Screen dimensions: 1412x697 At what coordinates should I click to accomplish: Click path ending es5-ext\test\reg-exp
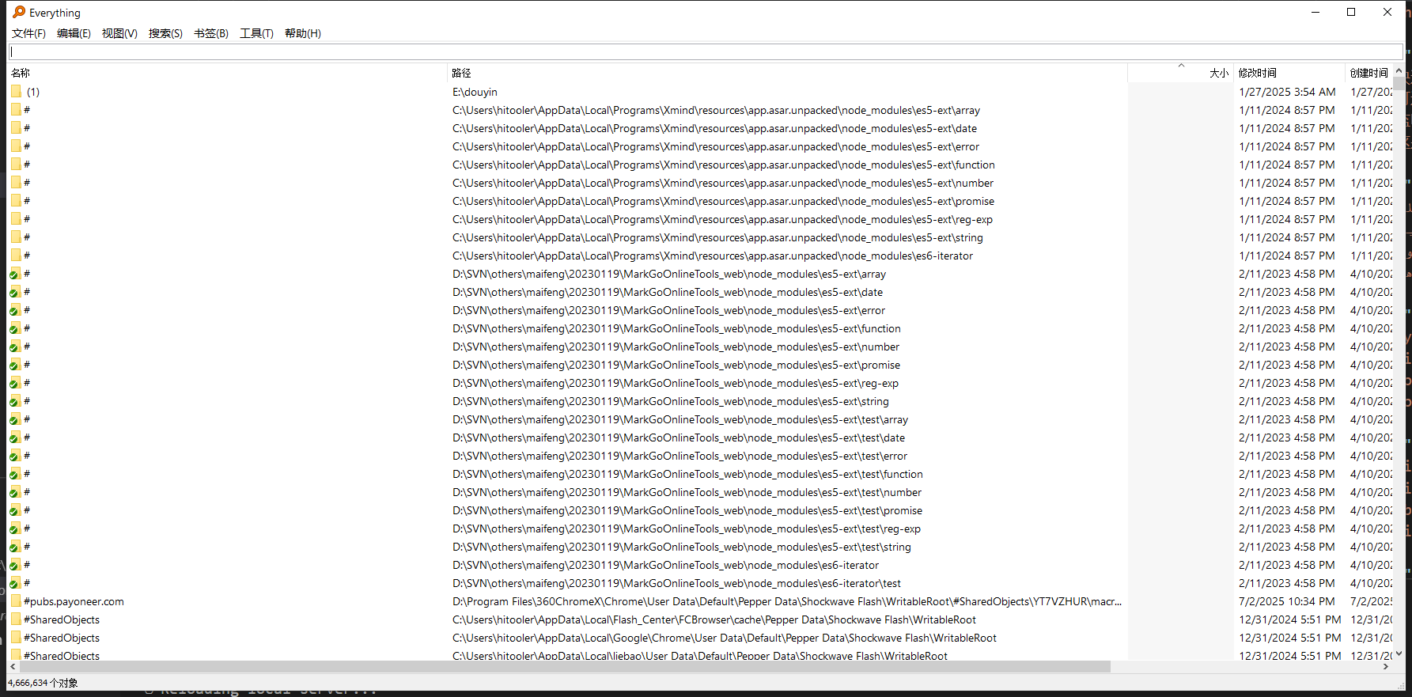point(687,528)
